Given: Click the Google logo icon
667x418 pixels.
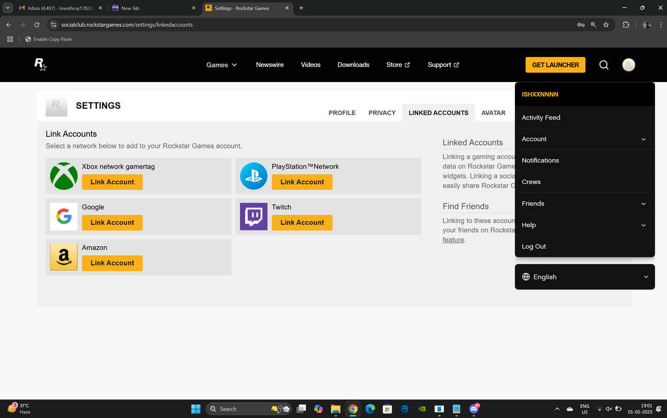Looking at the screenshot, I should point(64,217).
